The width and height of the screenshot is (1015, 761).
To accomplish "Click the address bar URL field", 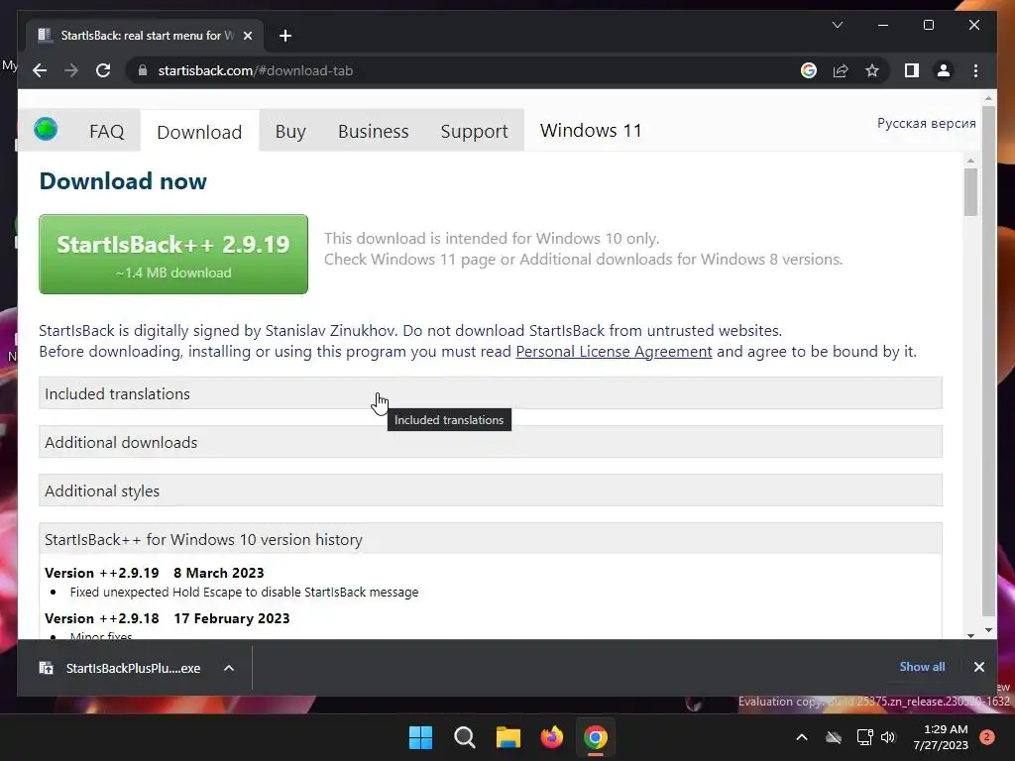I will 460,70.
